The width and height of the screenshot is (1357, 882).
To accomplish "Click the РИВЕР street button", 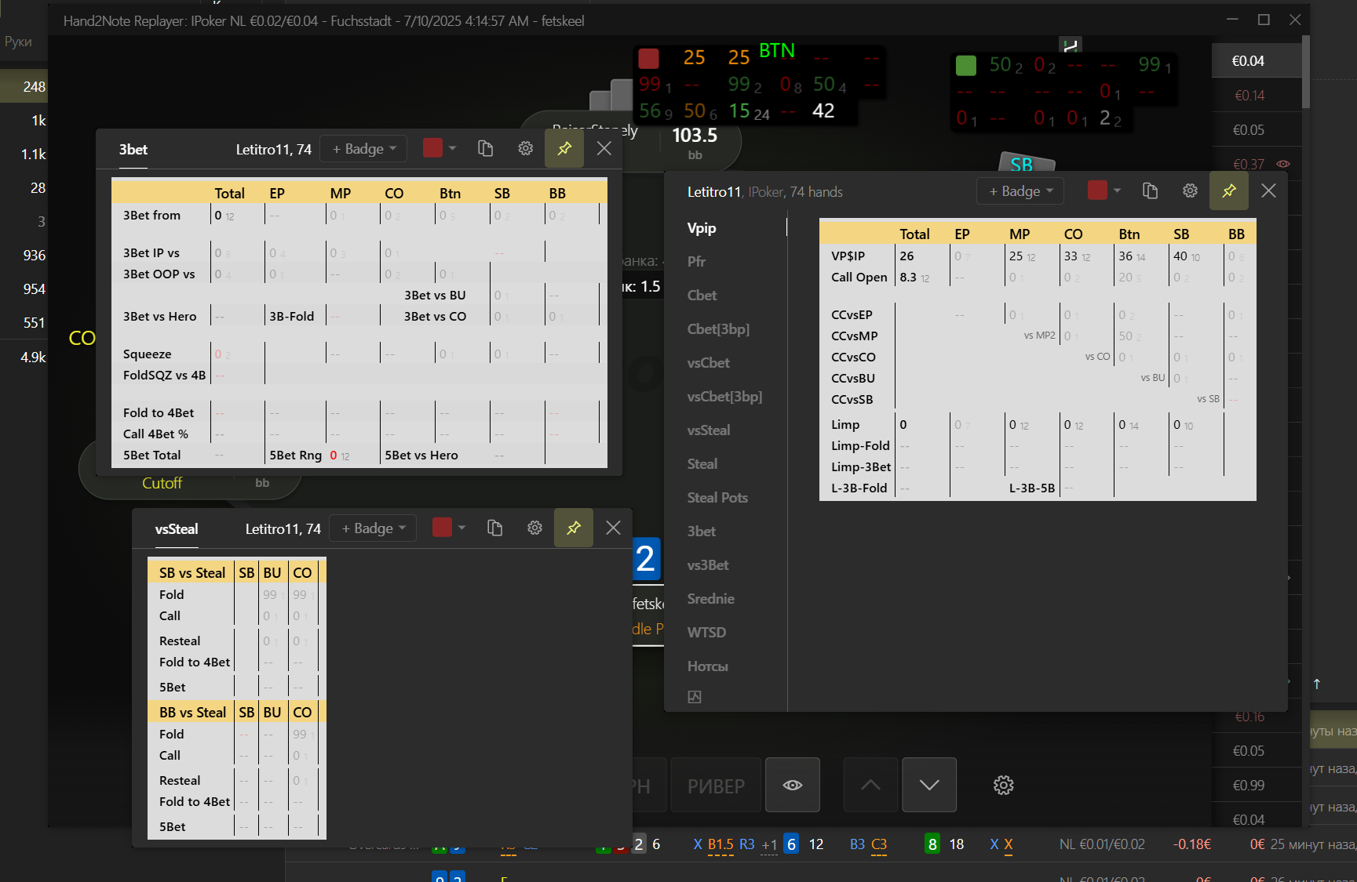I will coord(716,785).
